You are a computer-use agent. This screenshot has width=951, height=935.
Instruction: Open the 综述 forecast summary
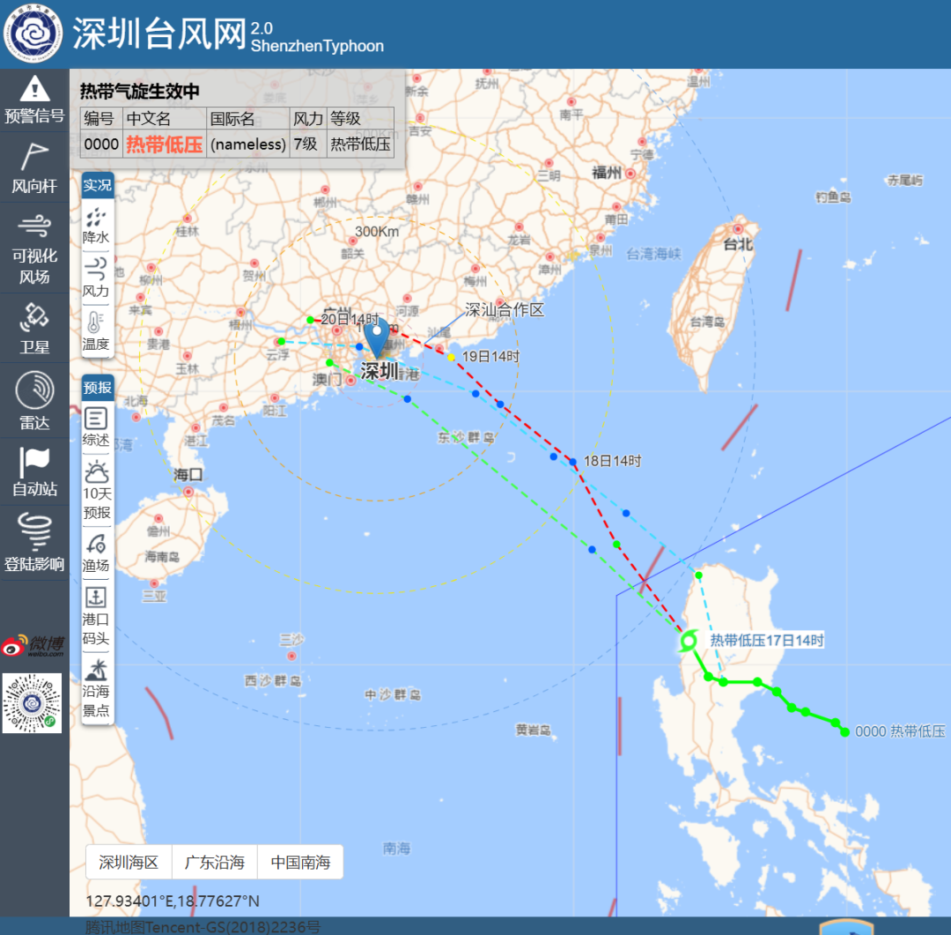tap(97, 427)
